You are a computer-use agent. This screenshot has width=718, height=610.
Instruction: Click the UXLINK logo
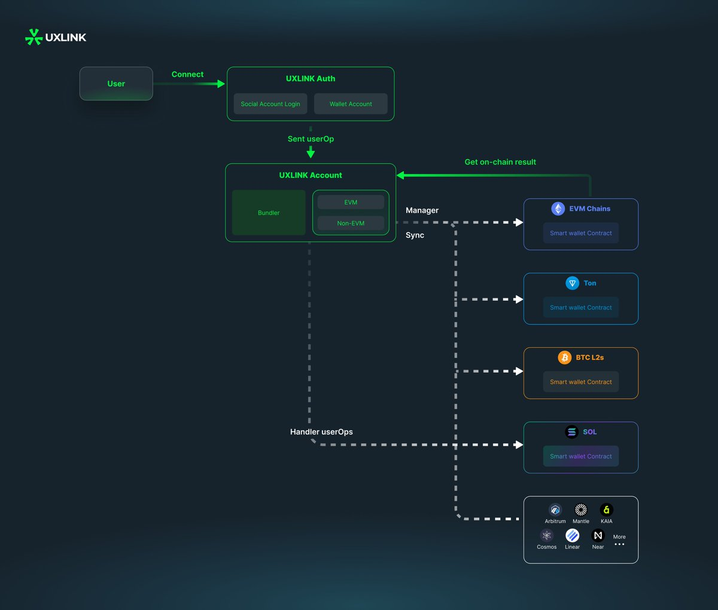[56, 37]
